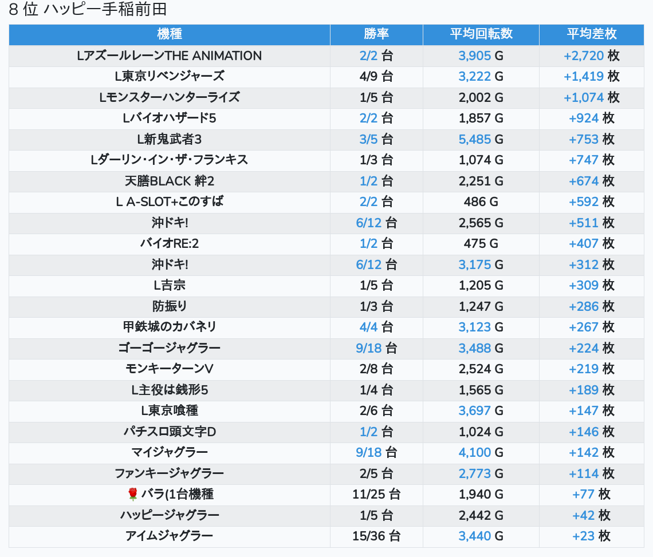Image resolution: width=653 pixels, height=557 pixels.
Task: Click the 4,100 G average spins value
Action: click(x=481, y=452)
